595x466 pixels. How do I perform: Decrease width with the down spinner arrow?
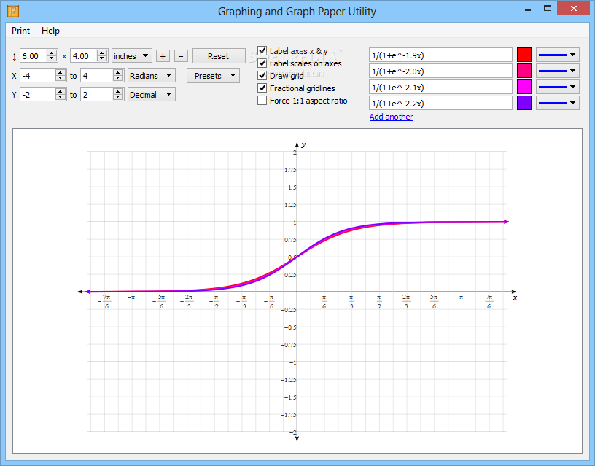click(52, 59)
